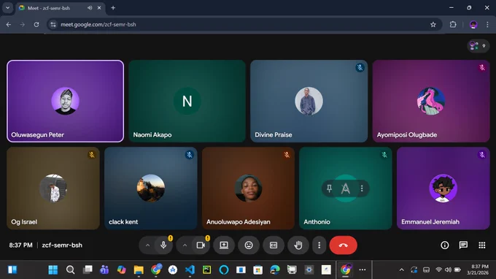Open the Windows Start menu
This screenshot has height=279, width=496.
click(x=53, y=270)
